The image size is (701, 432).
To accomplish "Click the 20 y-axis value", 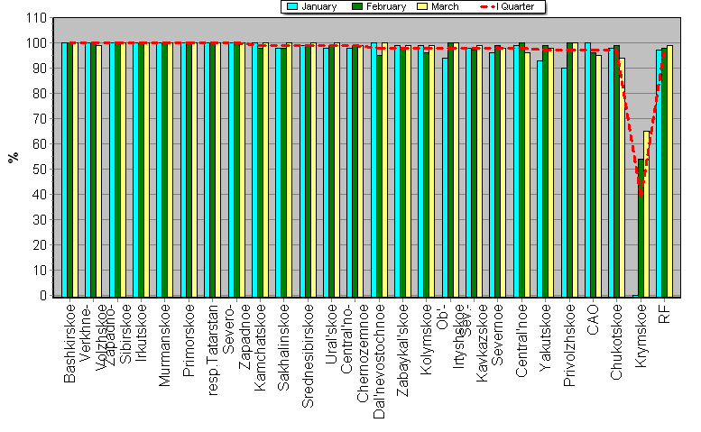I will point(40,245).
